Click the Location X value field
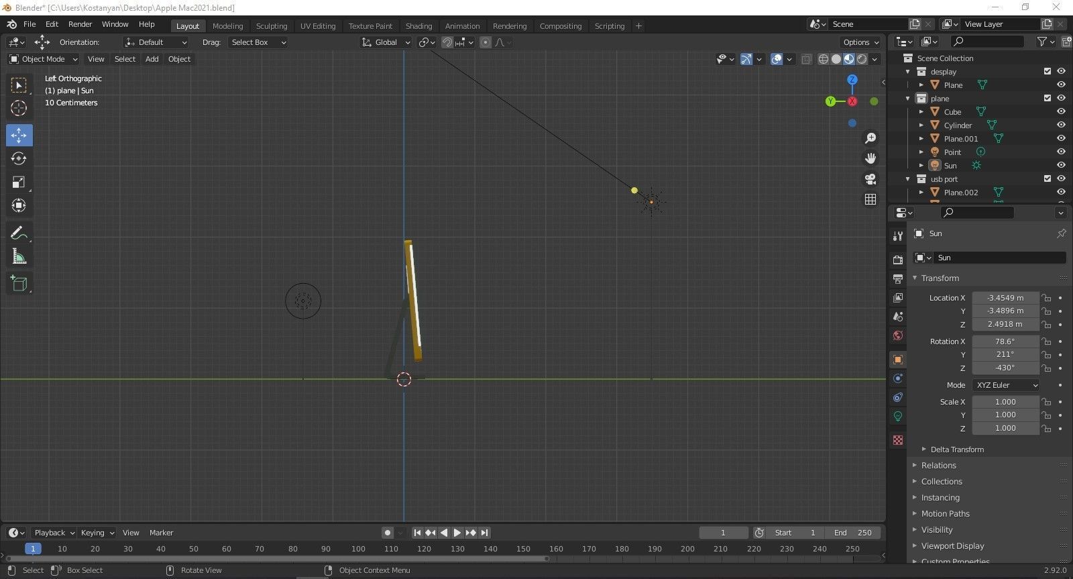The image size is (1073, 579). click(1005, 298)
